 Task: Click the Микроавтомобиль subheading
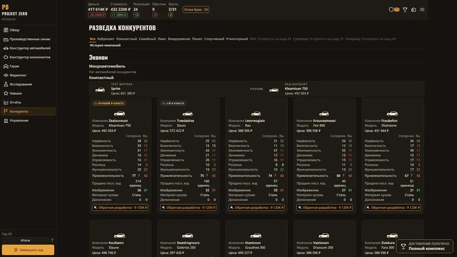(107, 66)
